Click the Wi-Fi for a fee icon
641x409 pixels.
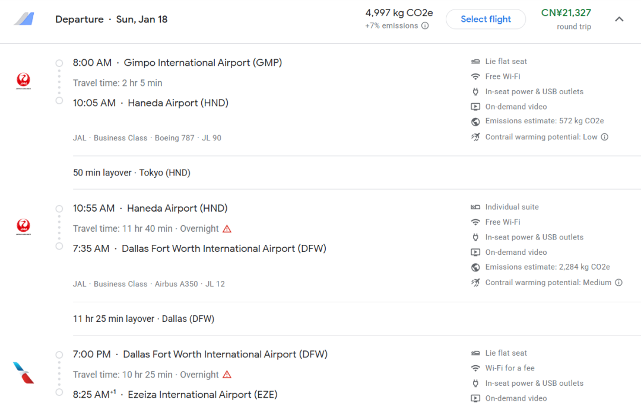[x=475, y=369]
